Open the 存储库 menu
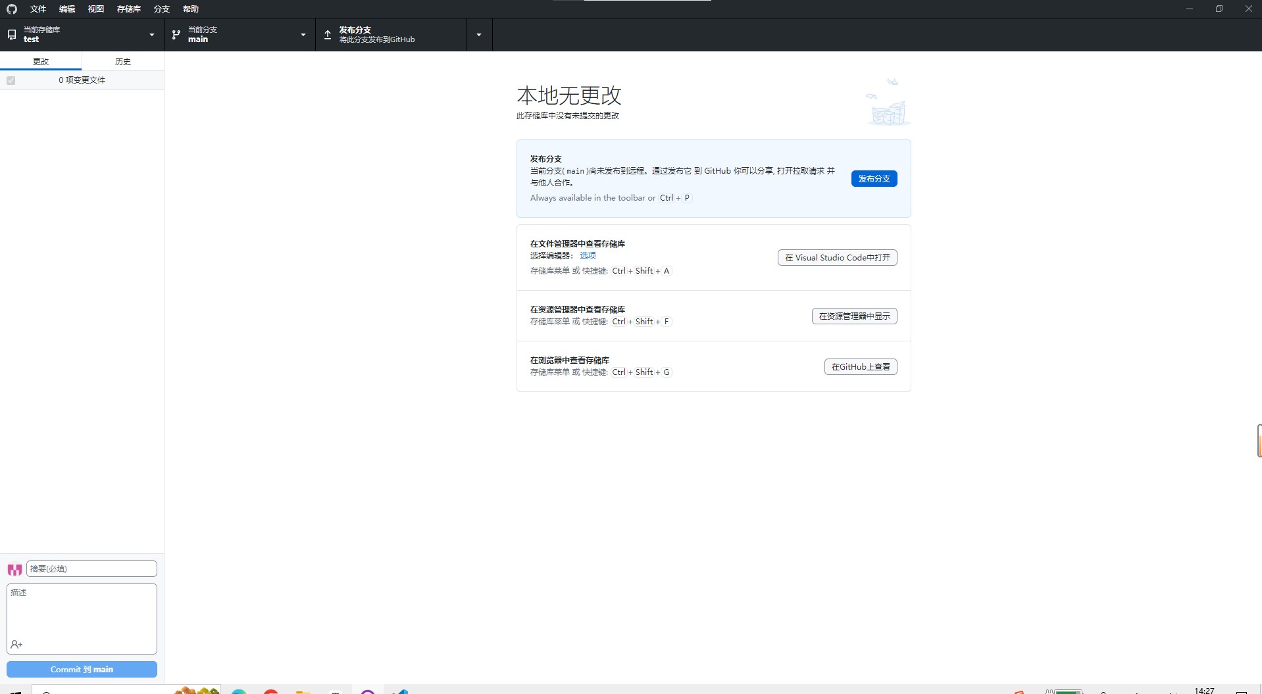 pos(129,9)
